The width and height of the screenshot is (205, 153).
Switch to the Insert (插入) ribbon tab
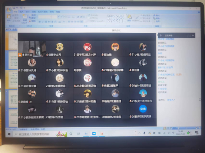tap(21, 12)
